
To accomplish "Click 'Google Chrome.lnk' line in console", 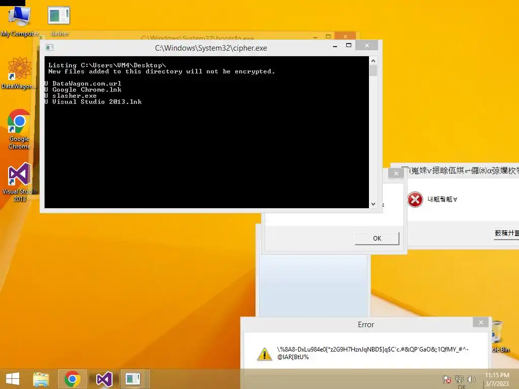I will coord(87,90).
